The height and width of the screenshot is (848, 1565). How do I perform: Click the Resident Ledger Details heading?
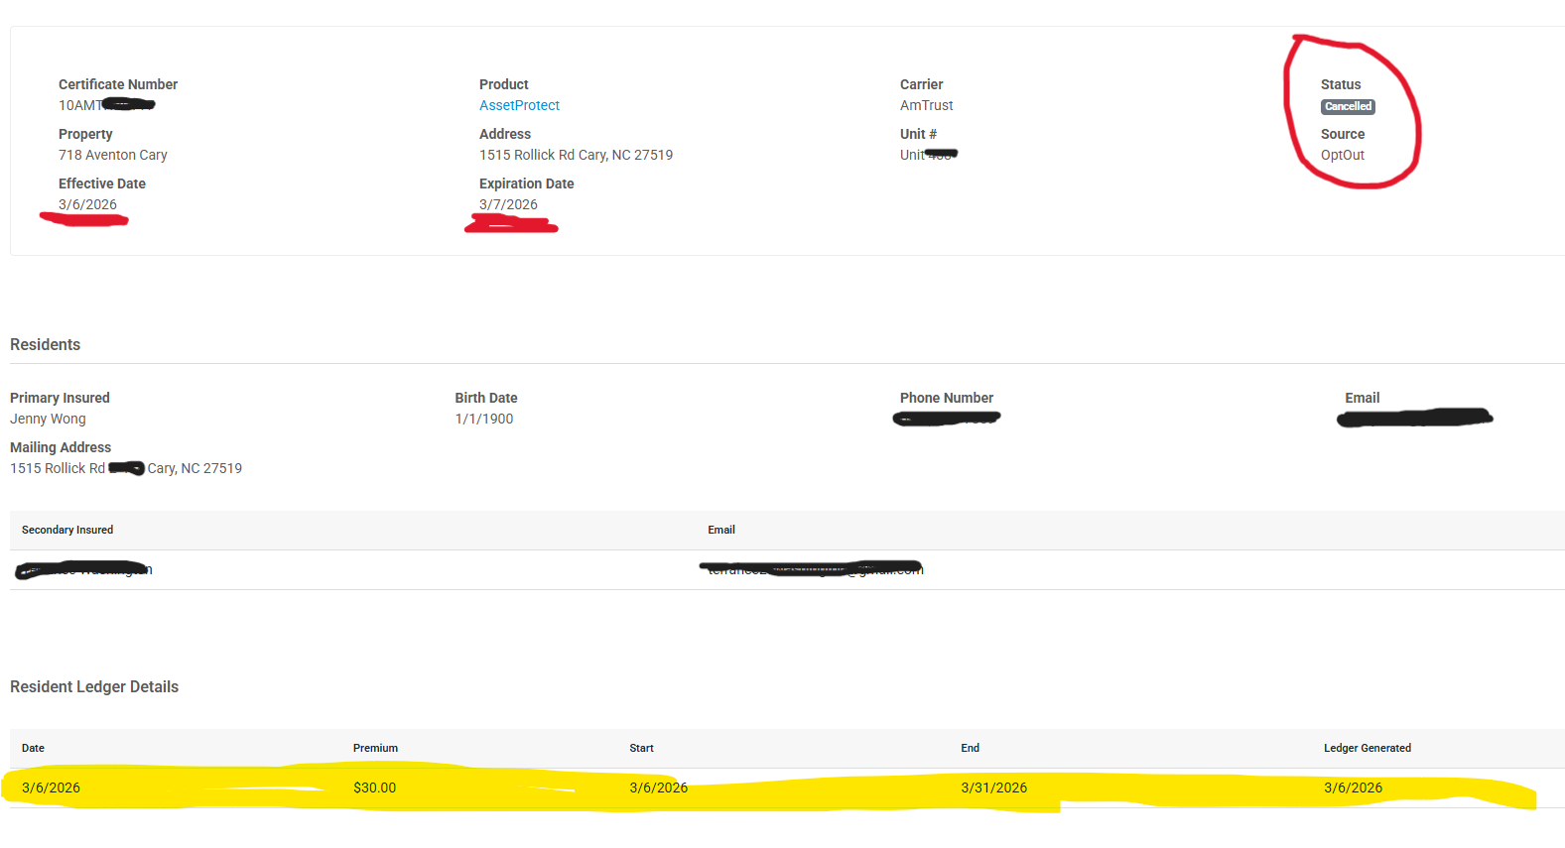point(94,686)
